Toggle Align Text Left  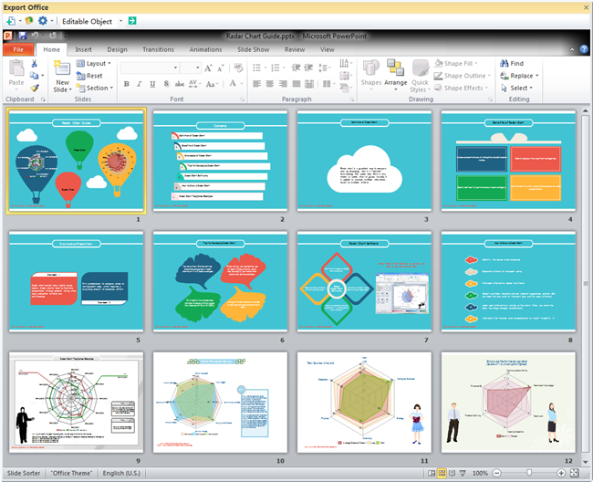click(x=256, y=84)
